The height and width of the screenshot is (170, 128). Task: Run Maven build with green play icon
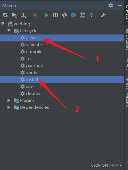pyautogui.click(x=47, y=15)
